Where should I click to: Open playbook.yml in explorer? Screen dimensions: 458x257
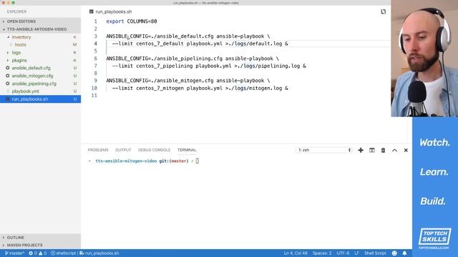tap(40, 91)
